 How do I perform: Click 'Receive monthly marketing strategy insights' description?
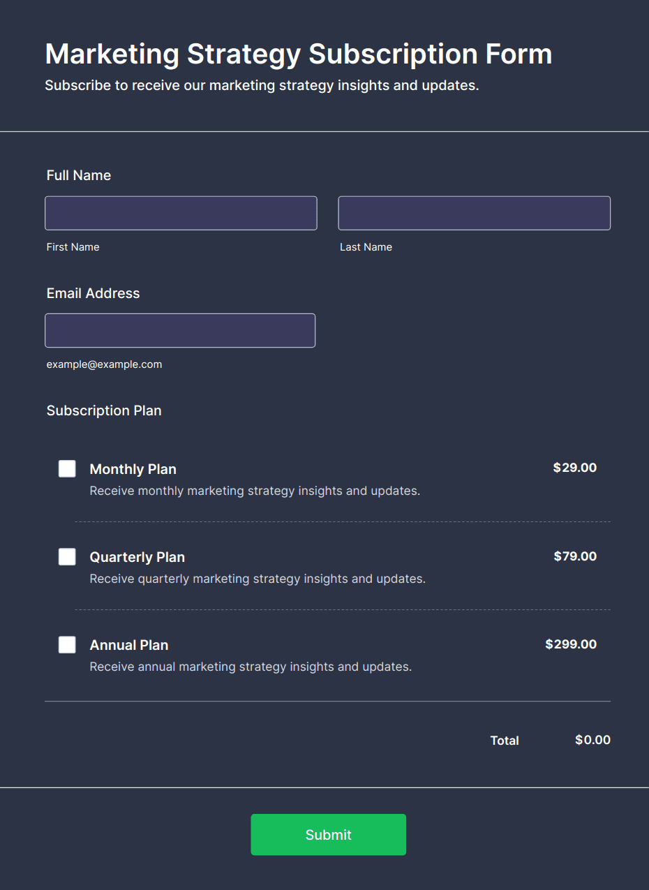point(255,491)
